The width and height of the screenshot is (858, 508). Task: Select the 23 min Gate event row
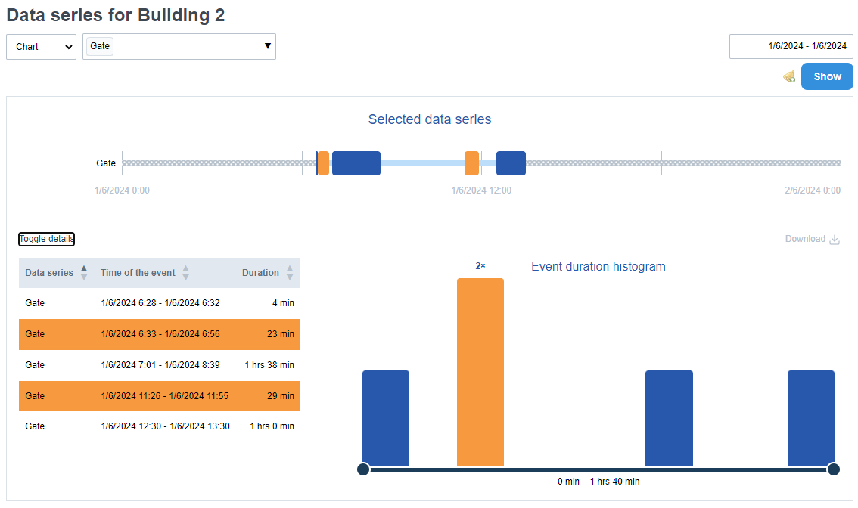click(x=159, y=334)
